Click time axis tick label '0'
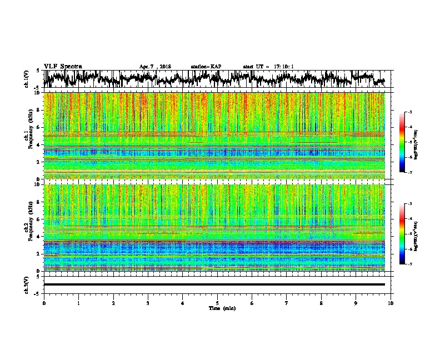The width and height of the screenshot is (440, 340). click(x=44, y=303)
